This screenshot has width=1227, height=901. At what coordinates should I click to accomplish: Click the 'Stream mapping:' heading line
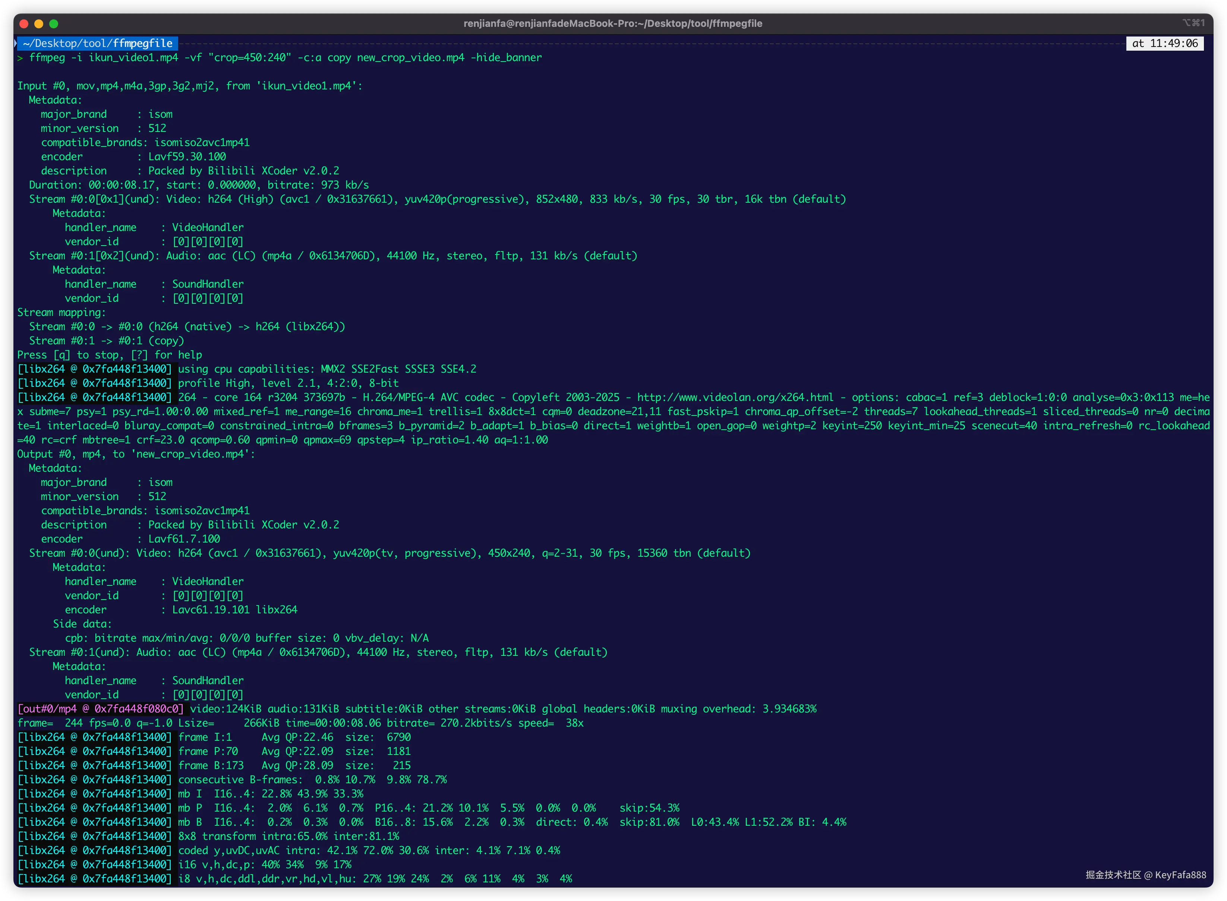tap(61, 313)
